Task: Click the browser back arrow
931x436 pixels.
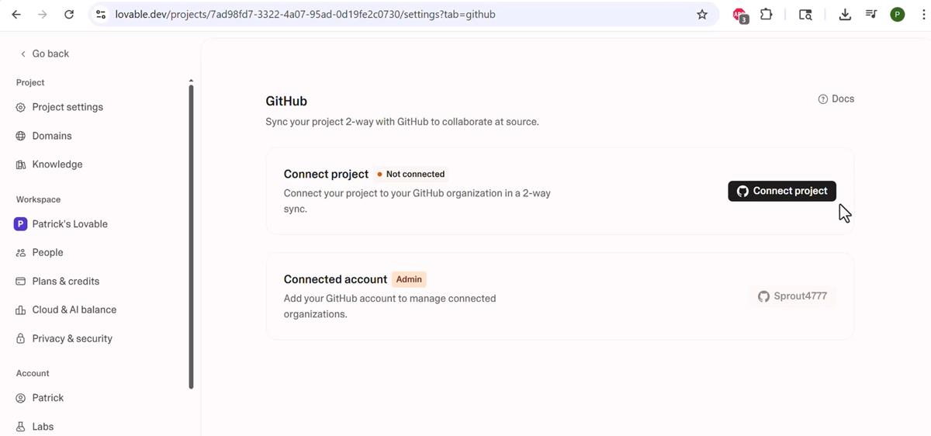Action: (16, 14)
